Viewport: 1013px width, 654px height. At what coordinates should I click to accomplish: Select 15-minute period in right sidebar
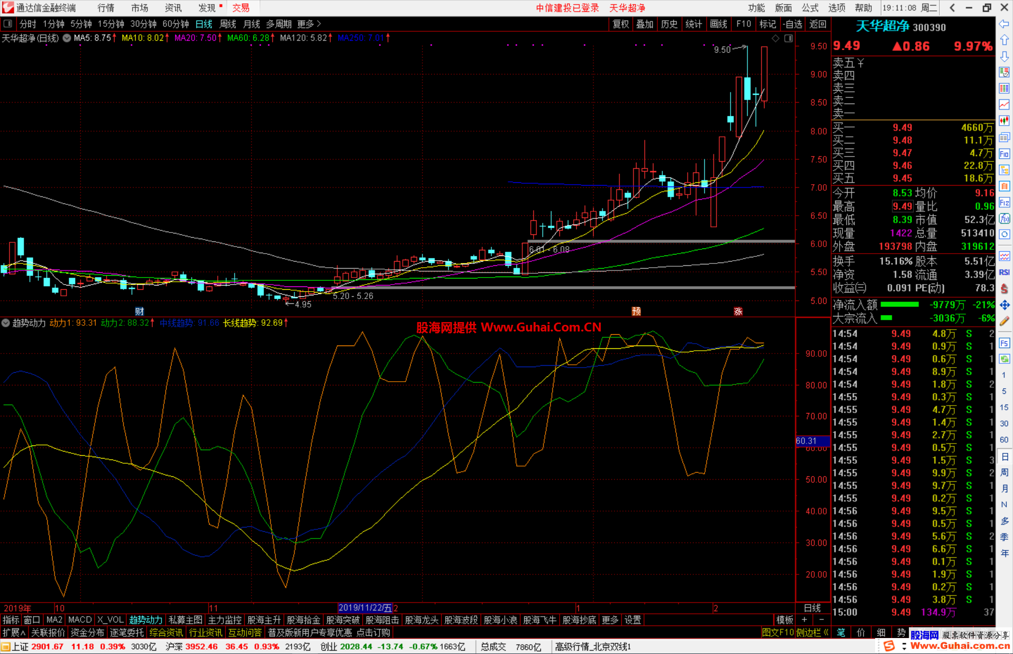click(1004, 407)
